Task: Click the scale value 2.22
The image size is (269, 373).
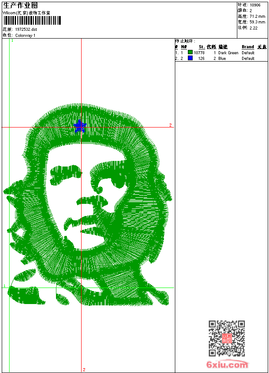Action: 253,28
